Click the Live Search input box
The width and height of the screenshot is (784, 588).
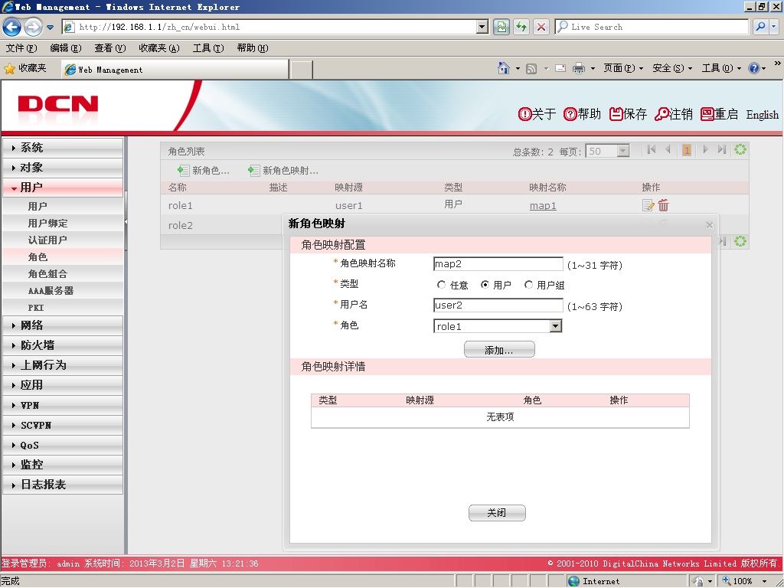click(652, 27)
